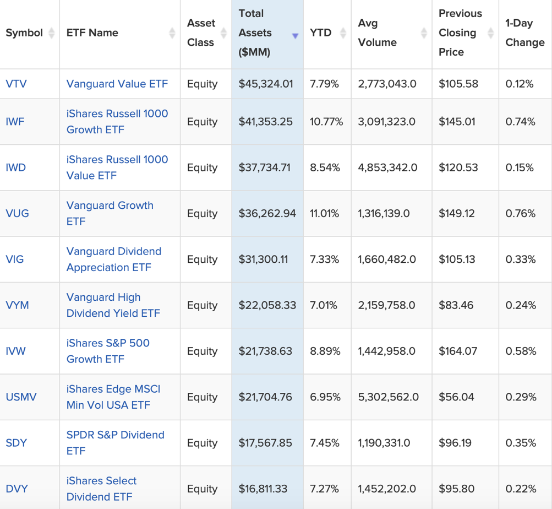This screenshot has width=552, height=509.
Task: Select total assets value $21,738.63
Action: (x=265, y=351)
